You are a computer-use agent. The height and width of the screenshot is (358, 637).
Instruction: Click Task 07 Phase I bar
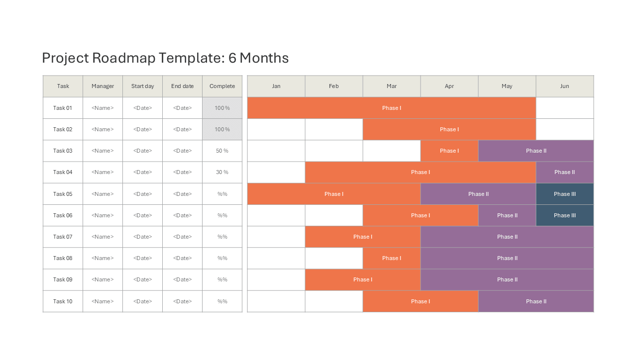[363, 237]
